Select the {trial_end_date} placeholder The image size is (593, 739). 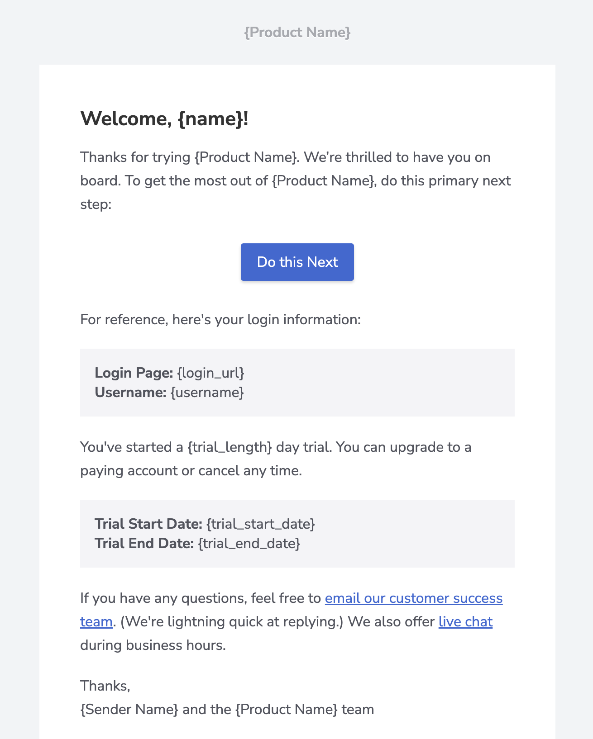249,543
